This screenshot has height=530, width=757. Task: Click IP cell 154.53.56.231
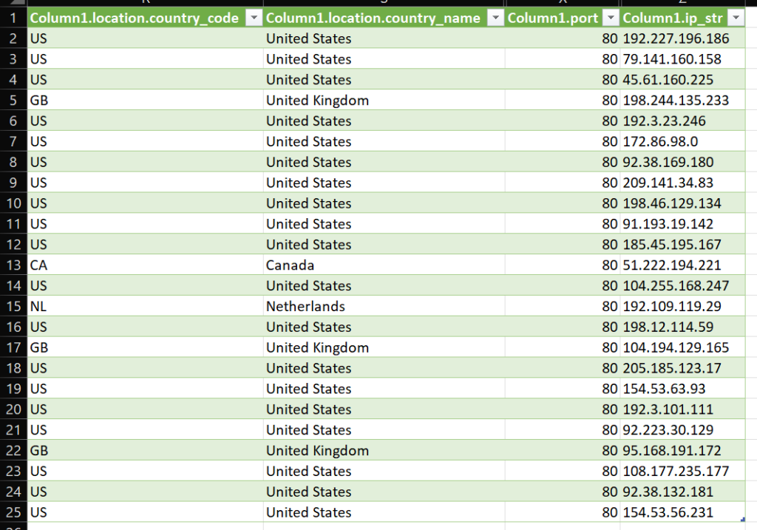pyautogui.click(x=682, y=512)
